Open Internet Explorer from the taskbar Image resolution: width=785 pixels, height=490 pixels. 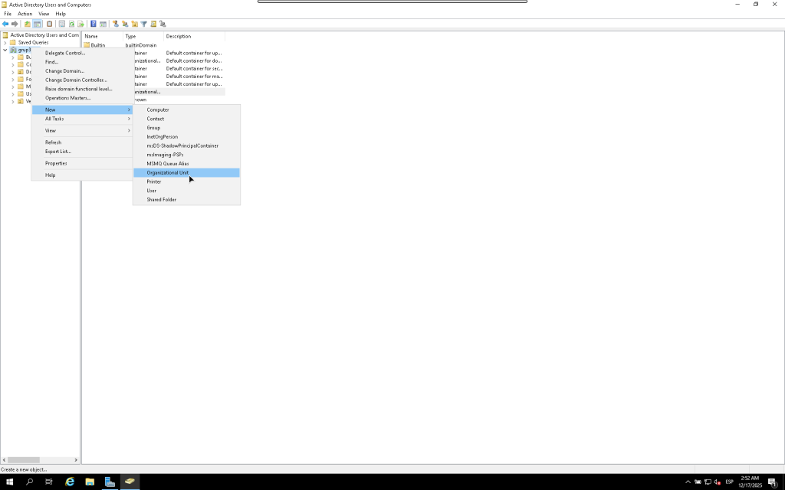click(70, 482)
